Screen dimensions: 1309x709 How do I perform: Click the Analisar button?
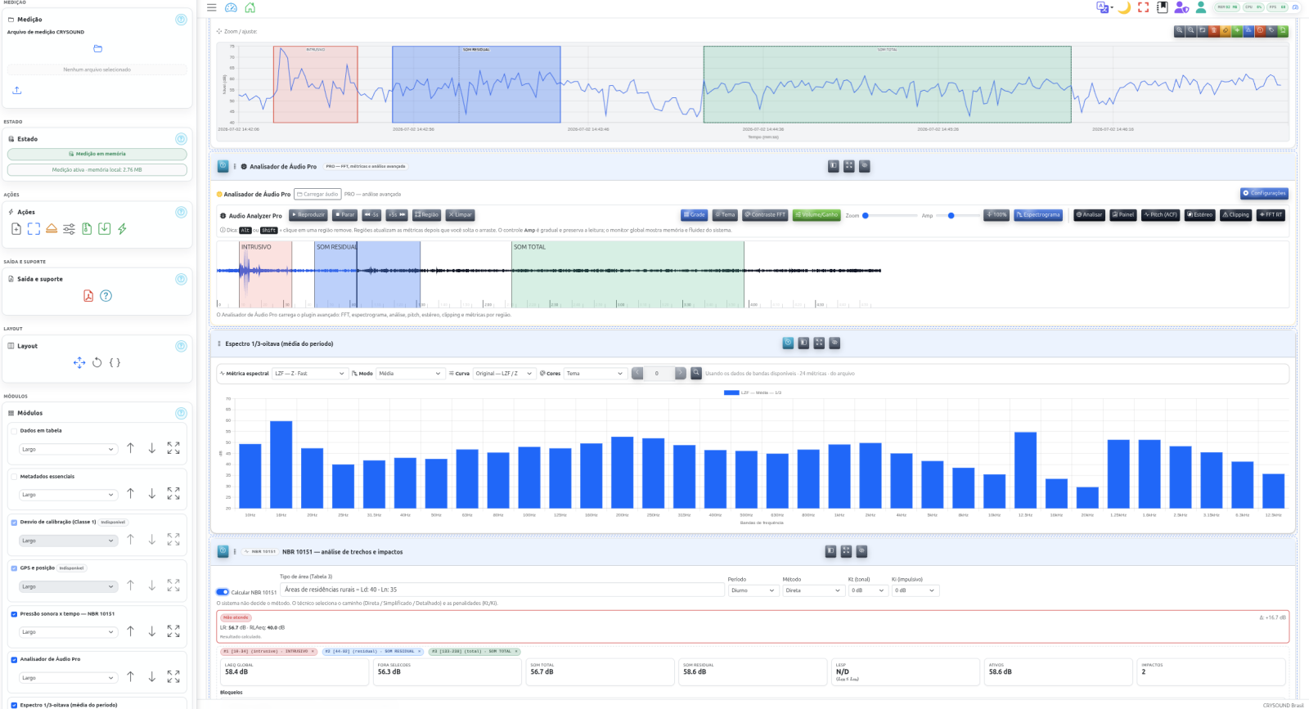point(1089,215)
